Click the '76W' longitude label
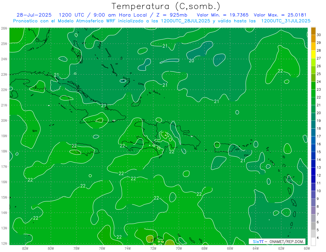This screenshot has width=326, height=252. (x=102, y=248)
